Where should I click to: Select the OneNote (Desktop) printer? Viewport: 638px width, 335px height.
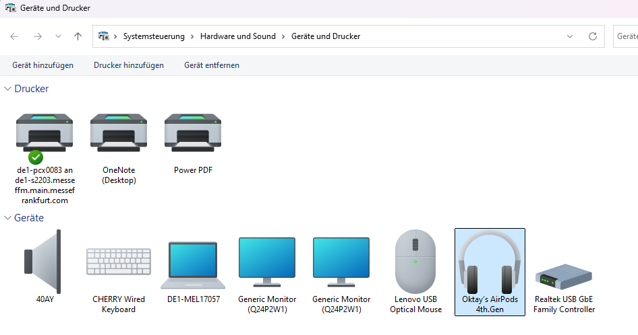pyautogui.click(x=119, y=133)
